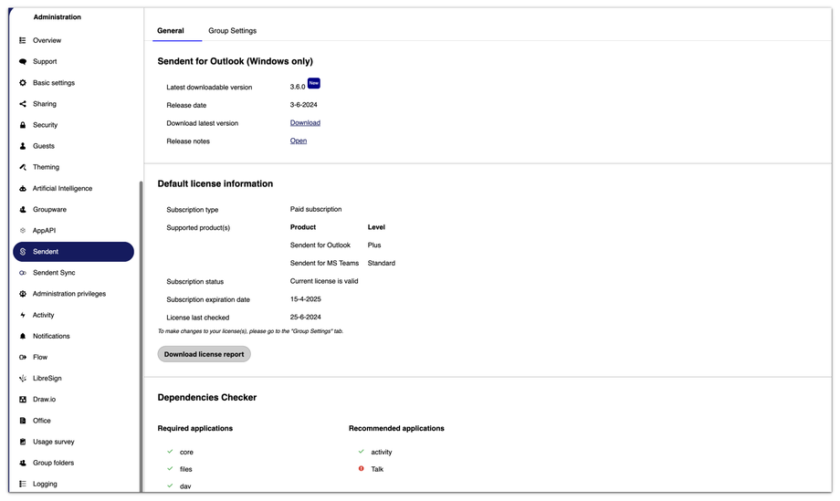Image resolution: width=840 pixels, height=501 pixels.
Task: Go to Administration privileges section
Action: coord(68,294)
